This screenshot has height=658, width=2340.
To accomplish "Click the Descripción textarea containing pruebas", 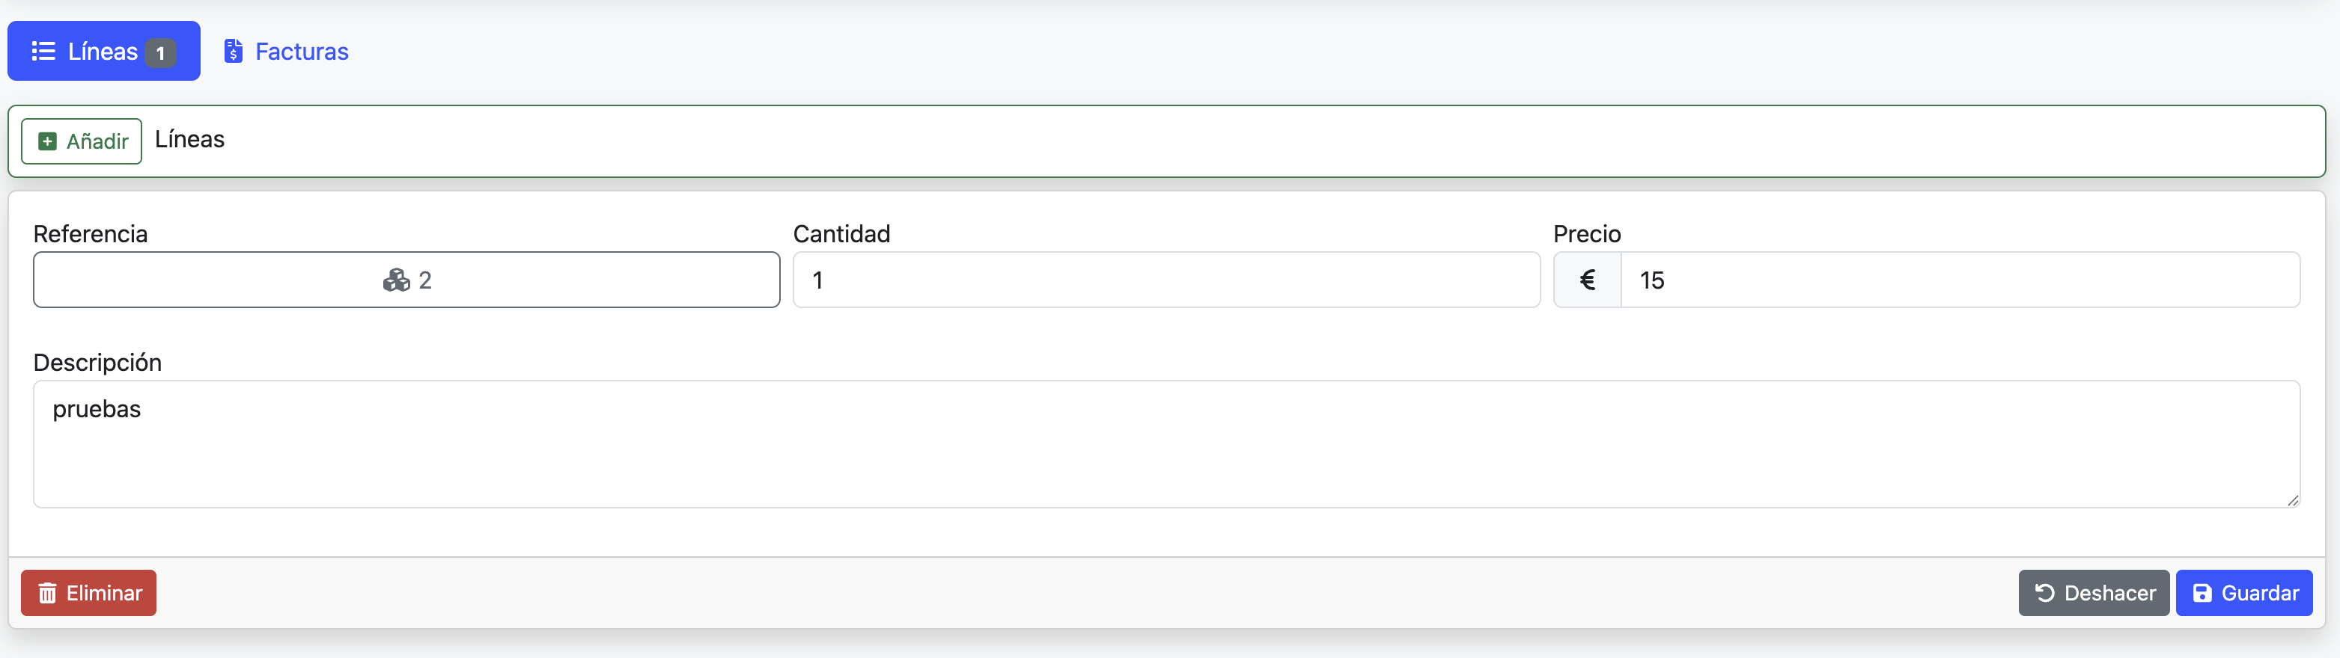I will coord(1166,444).
